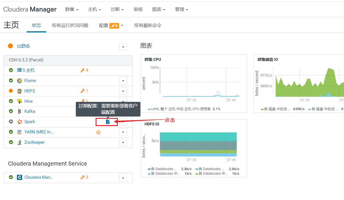Screen dimensions: 344x200
Task: Click the HDFS wrench 1 indicator
Action: (x=84, y=91)
